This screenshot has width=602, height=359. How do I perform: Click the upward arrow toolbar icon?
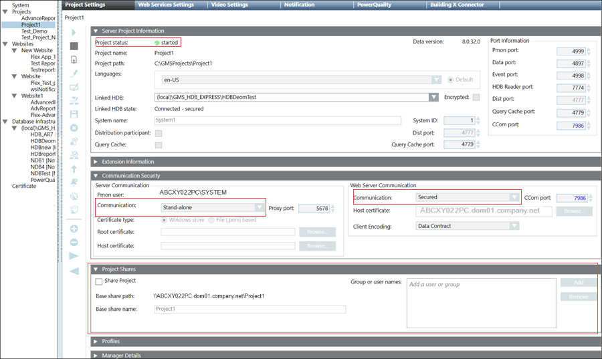74,168
